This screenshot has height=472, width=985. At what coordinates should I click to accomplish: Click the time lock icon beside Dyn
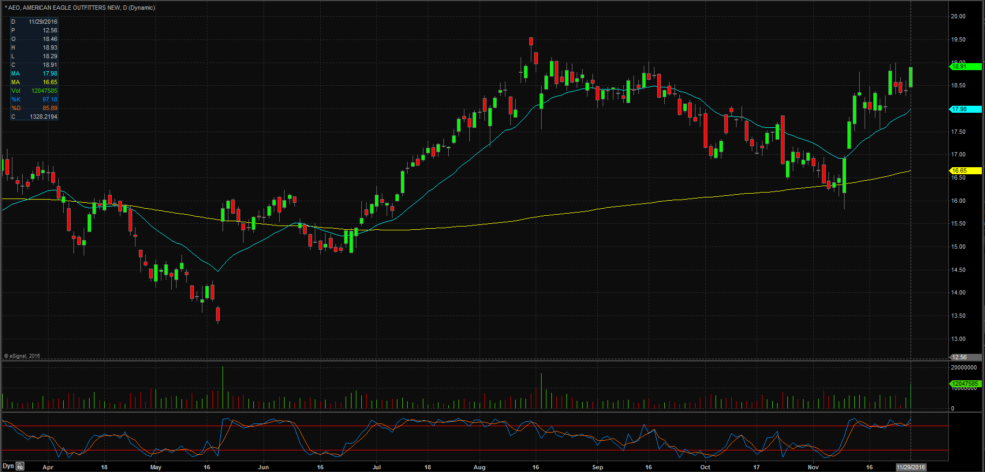[x=20, y=466]
